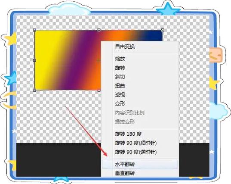Click 水平翻转 in the menu

pos(140,164)
